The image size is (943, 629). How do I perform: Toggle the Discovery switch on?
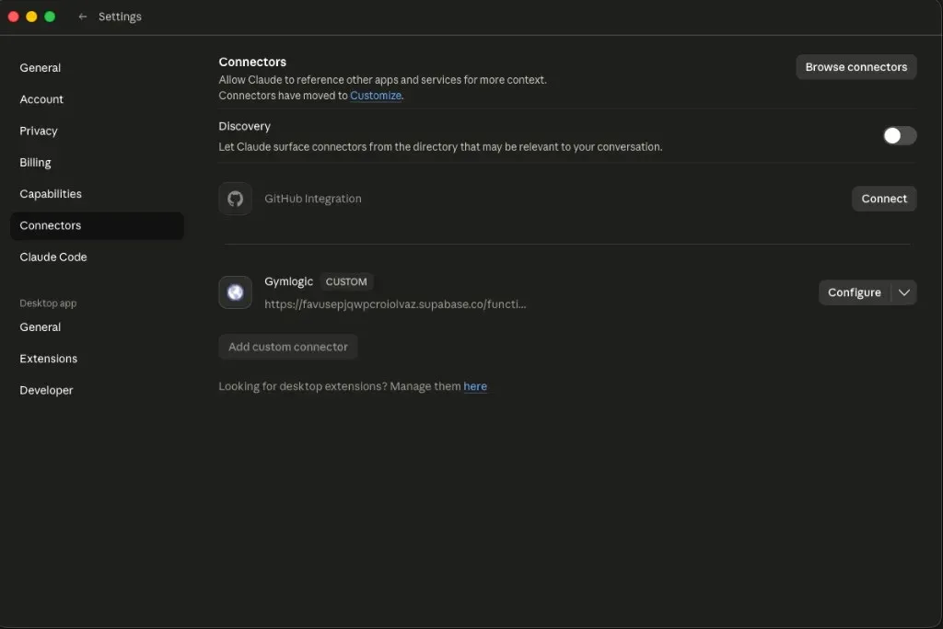899,136
